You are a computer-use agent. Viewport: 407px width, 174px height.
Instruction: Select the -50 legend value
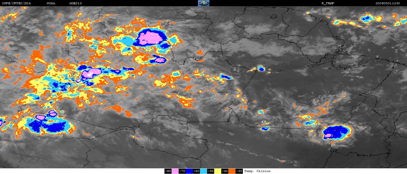(210, 171)
